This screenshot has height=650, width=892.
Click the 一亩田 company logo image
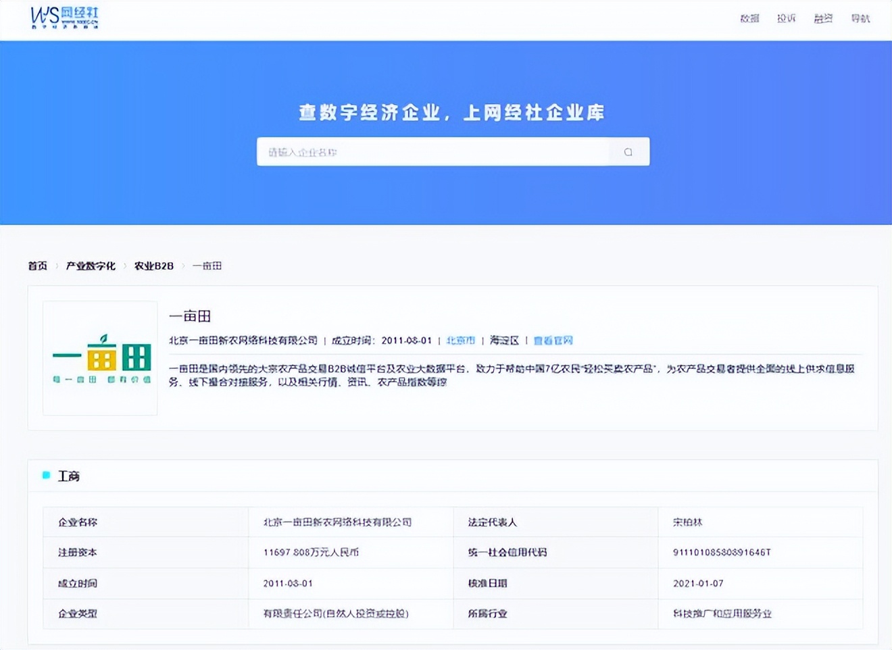pyautogui.click(x=100, y=358)
